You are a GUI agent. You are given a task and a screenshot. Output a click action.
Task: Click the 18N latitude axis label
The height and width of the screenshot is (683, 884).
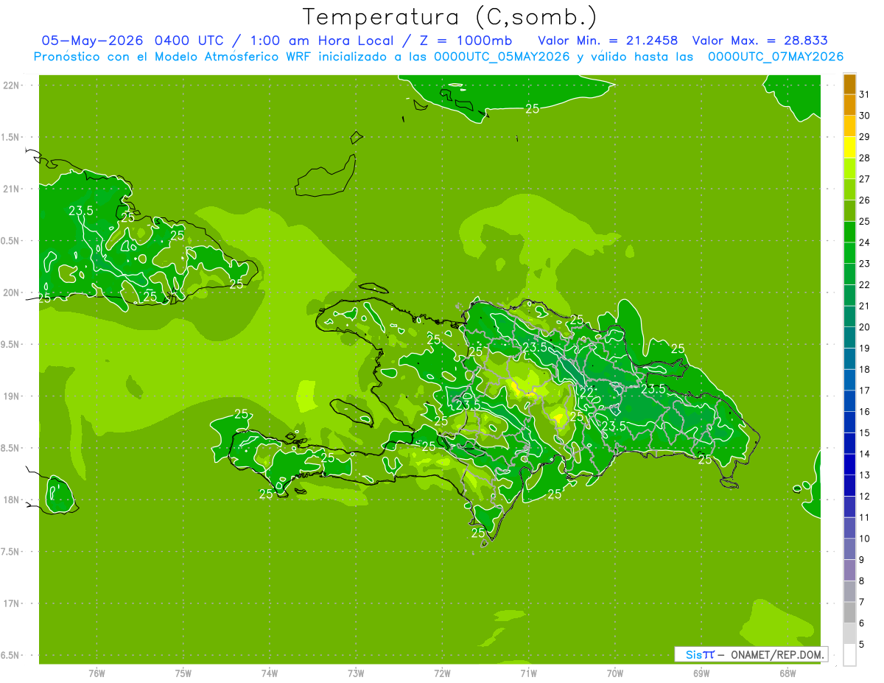pyautogui.click(x=11, y=500)
